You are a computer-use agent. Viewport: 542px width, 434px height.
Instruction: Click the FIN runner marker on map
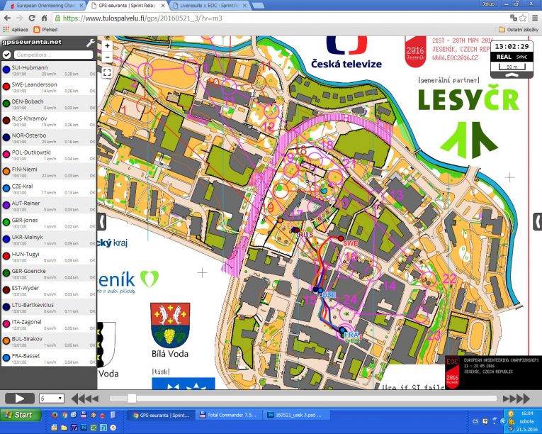coord(281,220)
